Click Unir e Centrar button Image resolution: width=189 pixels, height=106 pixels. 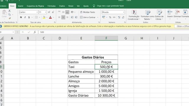click(88, 17)
